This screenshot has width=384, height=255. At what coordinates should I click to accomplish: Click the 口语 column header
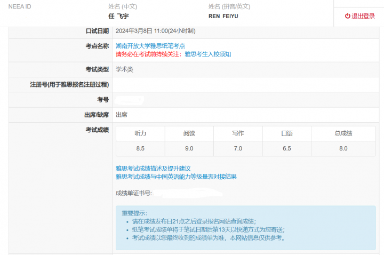pos(286,133)
